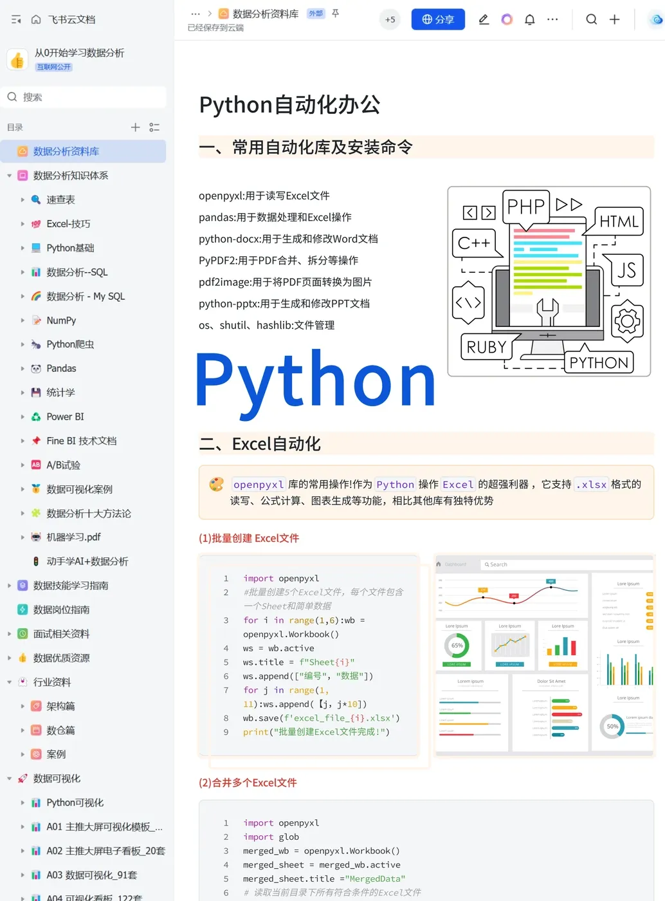Open the 数据分析资料库 page in sidebar
This screenshot has width=665, height=901.
point(83,151)
